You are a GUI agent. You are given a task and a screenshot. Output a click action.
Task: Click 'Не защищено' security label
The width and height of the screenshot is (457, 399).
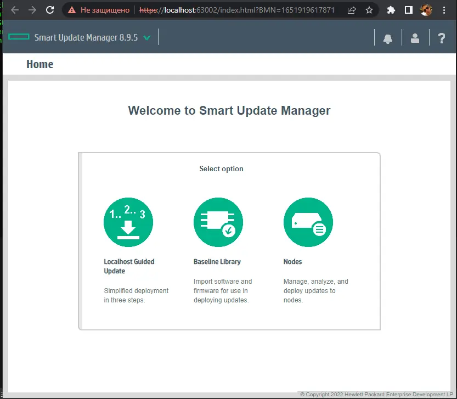coord(105,10)
